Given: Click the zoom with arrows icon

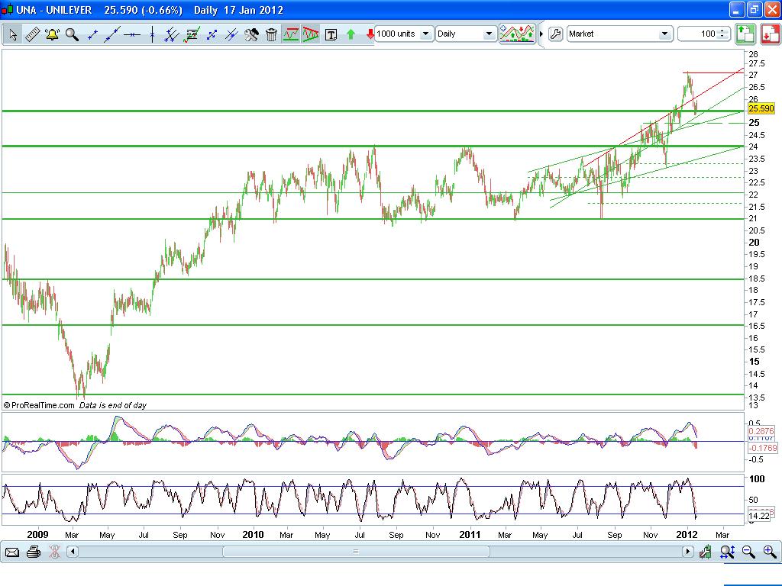Looking at the screenshot, I should (728, 552).
